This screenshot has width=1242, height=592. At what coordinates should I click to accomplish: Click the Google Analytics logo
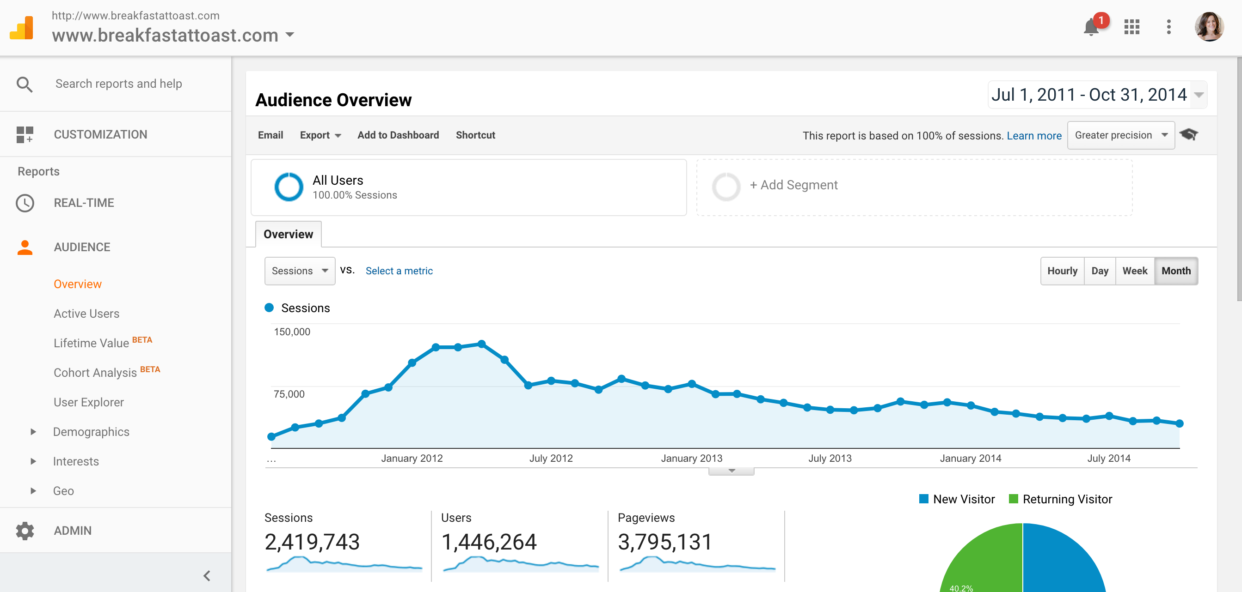[x=22, y=27]
